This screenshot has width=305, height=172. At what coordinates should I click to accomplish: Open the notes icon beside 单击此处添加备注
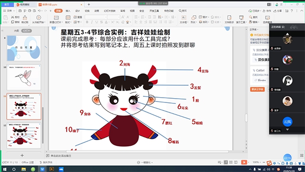[x=48, y=155]
